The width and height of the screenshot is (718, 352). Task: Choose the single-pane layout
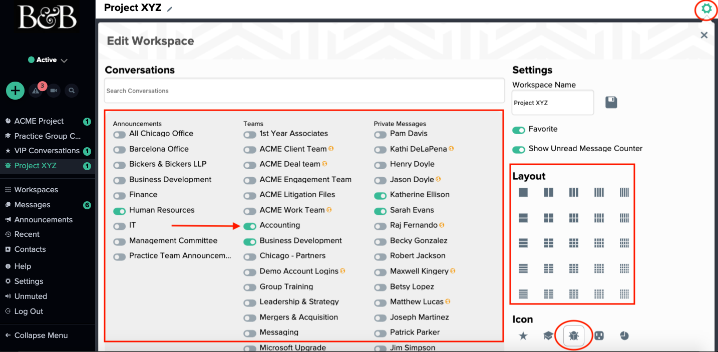pos(523,192)
